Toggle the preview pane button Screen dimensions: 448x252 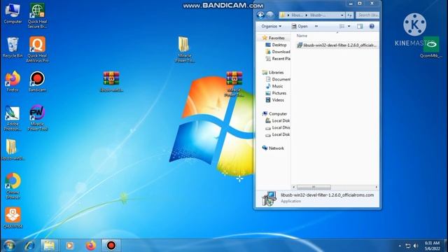(360, 27)
